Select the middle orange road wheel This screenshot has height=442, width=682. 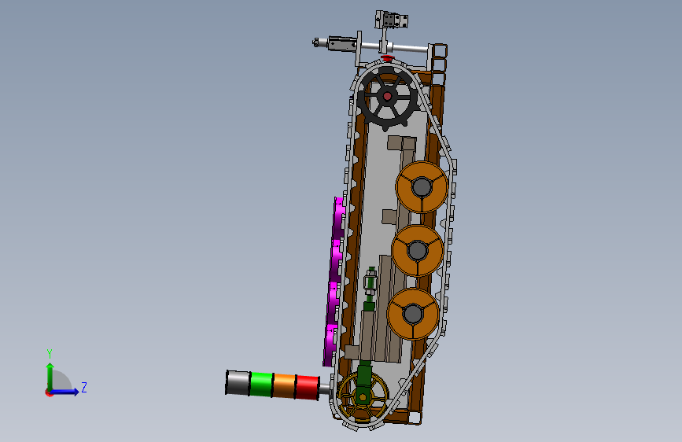(x=418, y=250)
